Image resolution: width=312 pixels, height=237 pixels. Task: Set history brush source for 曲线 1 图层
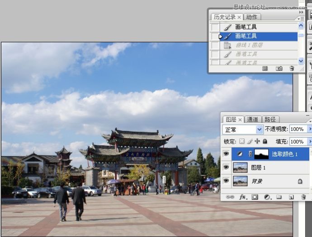click(215, 45)
